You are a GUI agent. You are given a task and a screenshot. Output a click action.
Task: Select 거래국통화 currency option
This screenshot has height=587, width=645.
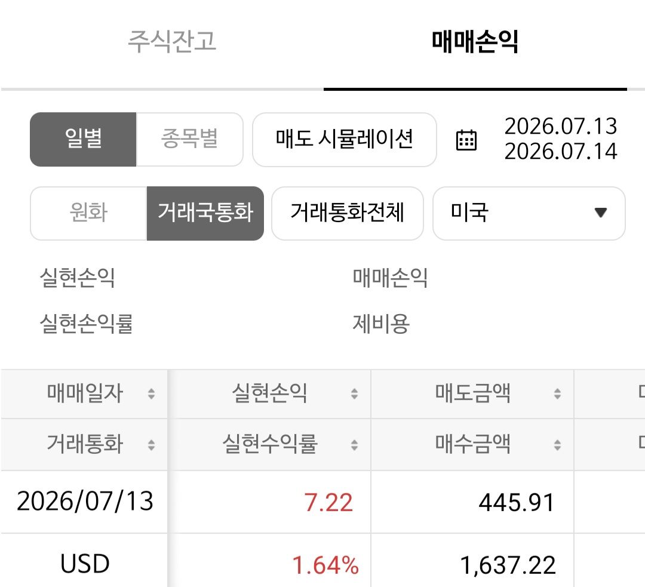205,213
